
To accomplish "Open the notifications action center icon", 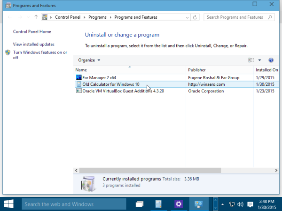I will click(250, 204).
